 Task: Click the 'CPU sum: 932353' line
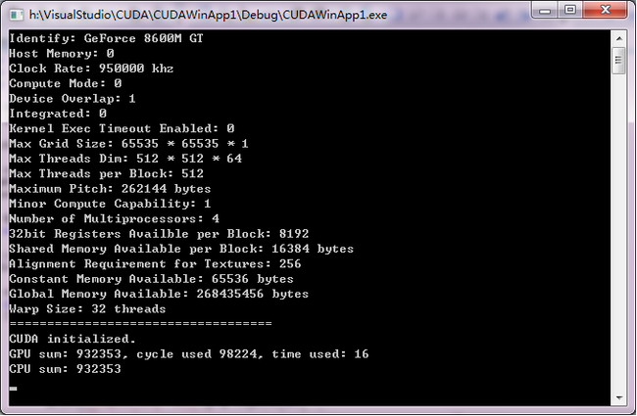(65, 369)
